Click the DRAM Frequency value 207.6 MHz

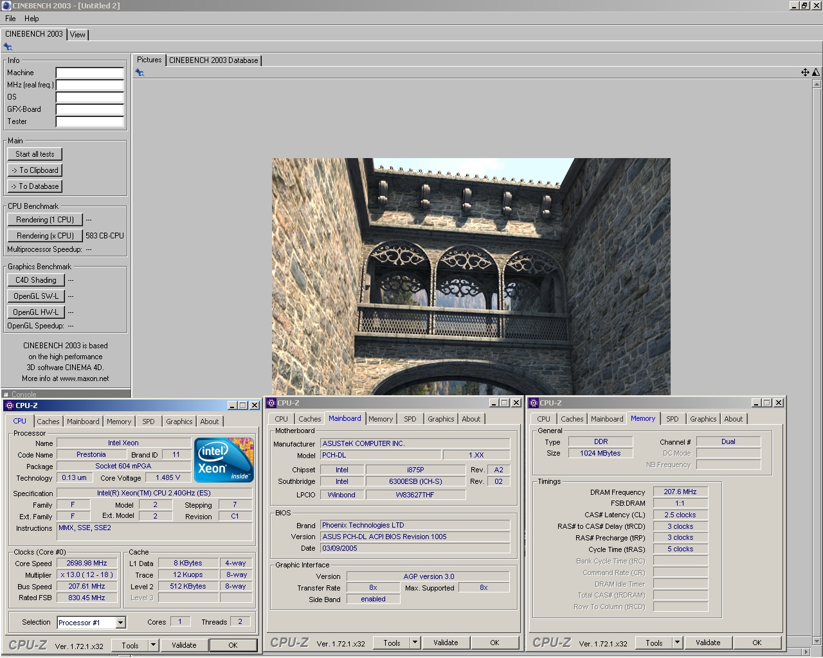pyautogui.click(x=680, y=492)
